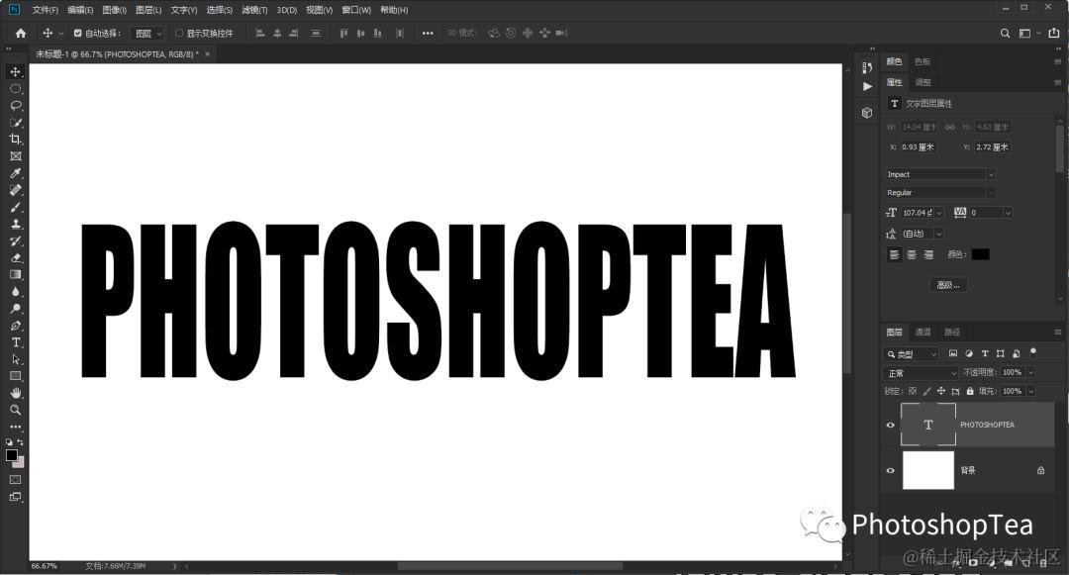Toggle lock all padlock in Layers panel
The image size is (1069, 575).
coord(969,391)
